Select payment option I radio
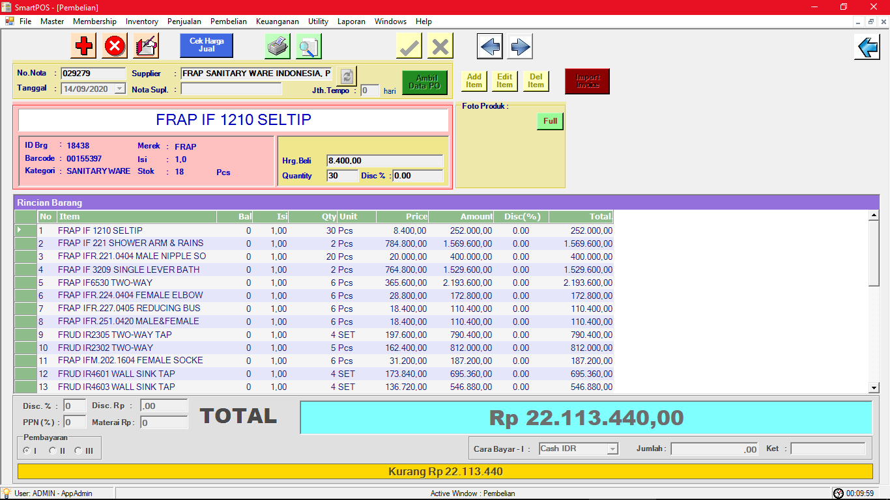 pyautogui.click(x=26, y=451)
